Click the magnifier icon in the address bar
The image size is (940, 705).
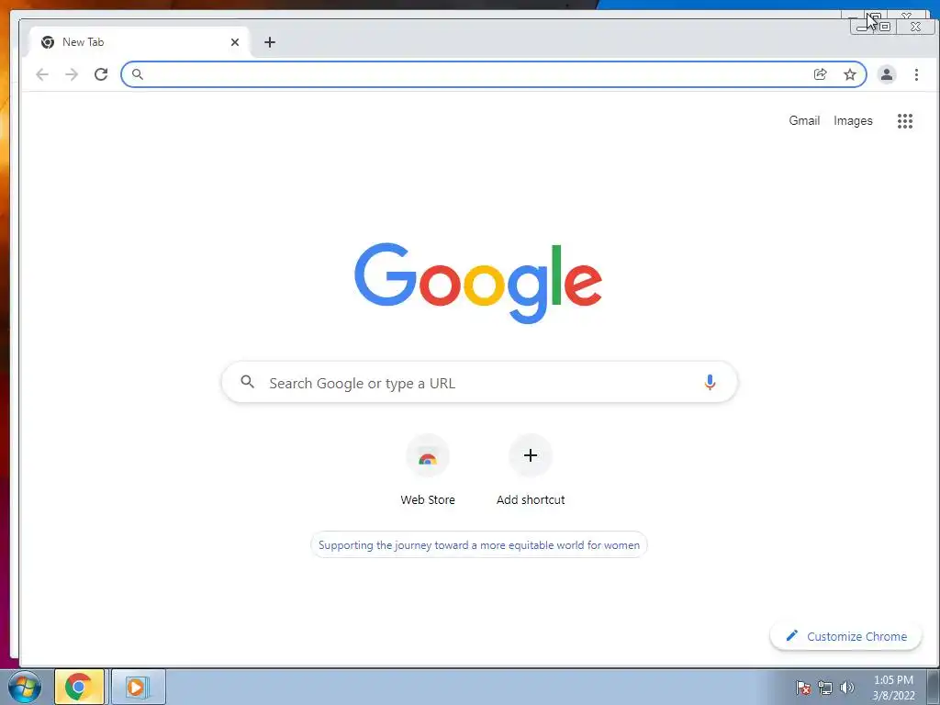[x=138, y=74]
